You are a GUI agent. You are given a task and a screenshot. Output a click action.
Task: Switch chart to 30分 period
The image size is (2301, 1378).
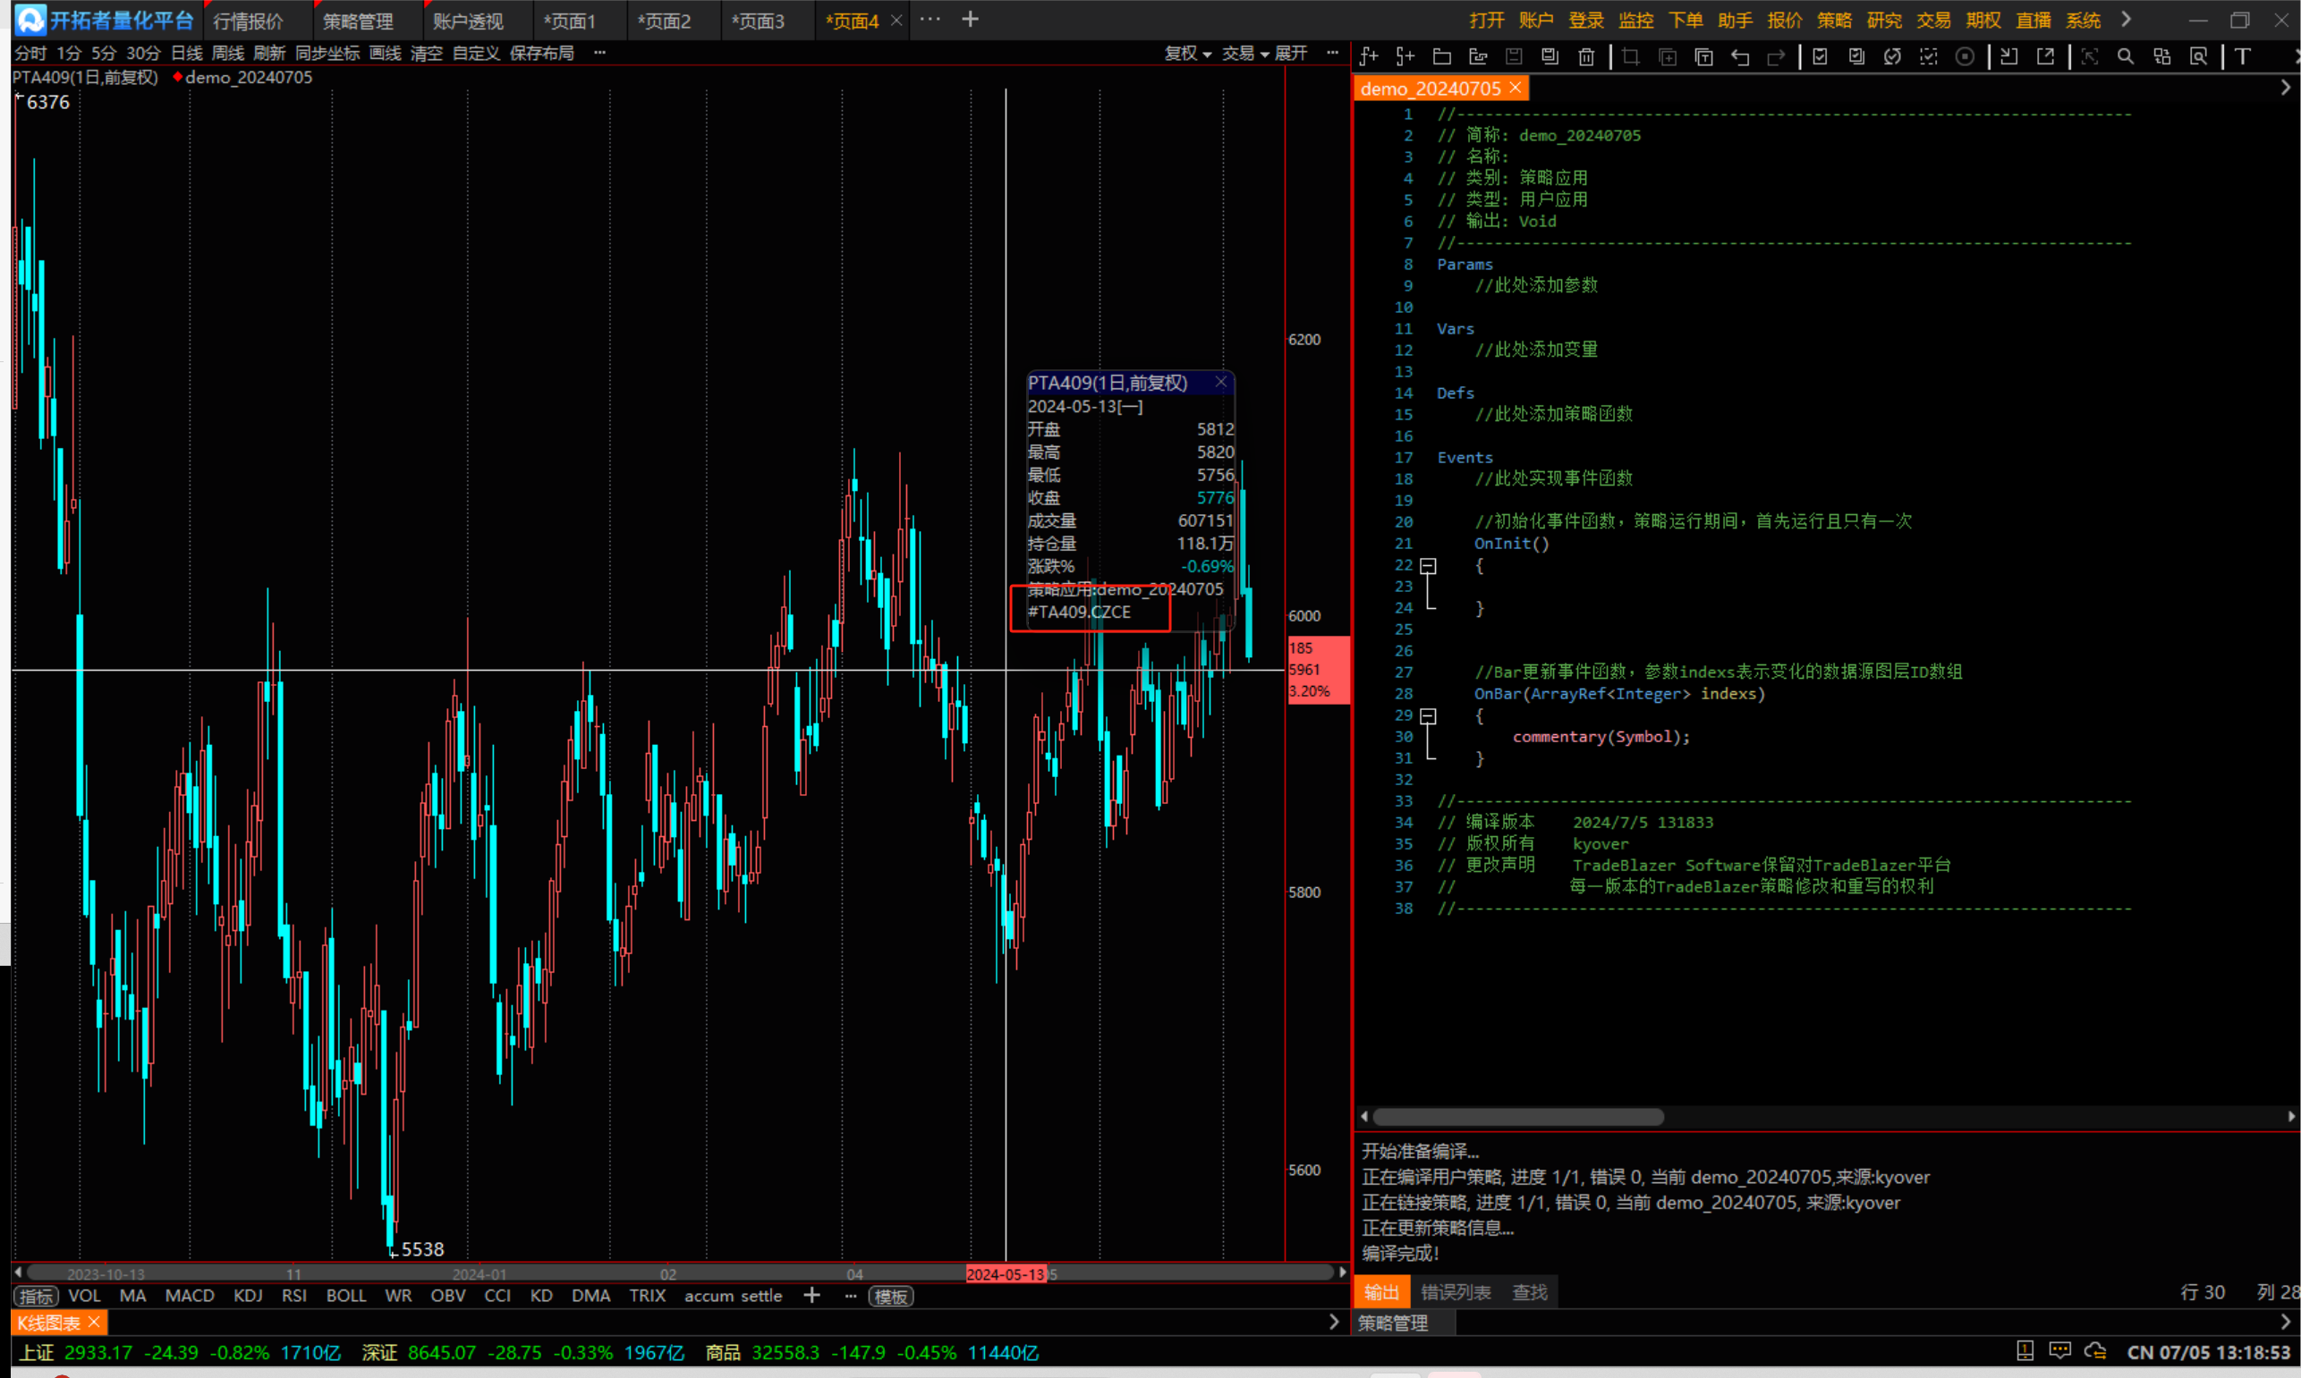(x=143, y=54)
